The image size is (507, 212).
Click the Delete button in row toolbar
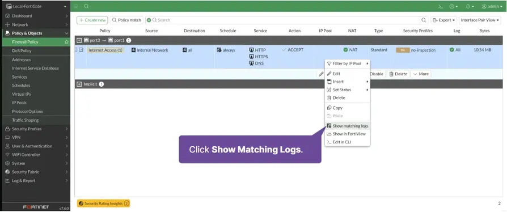398,74
